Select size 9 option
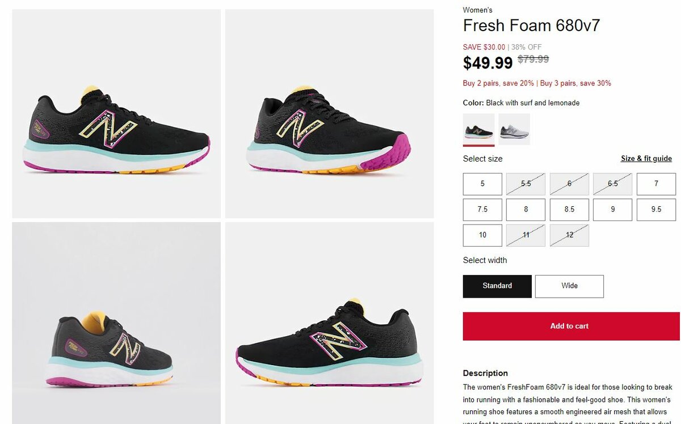Viewport: 681px width, 424px height. (612, 210)
